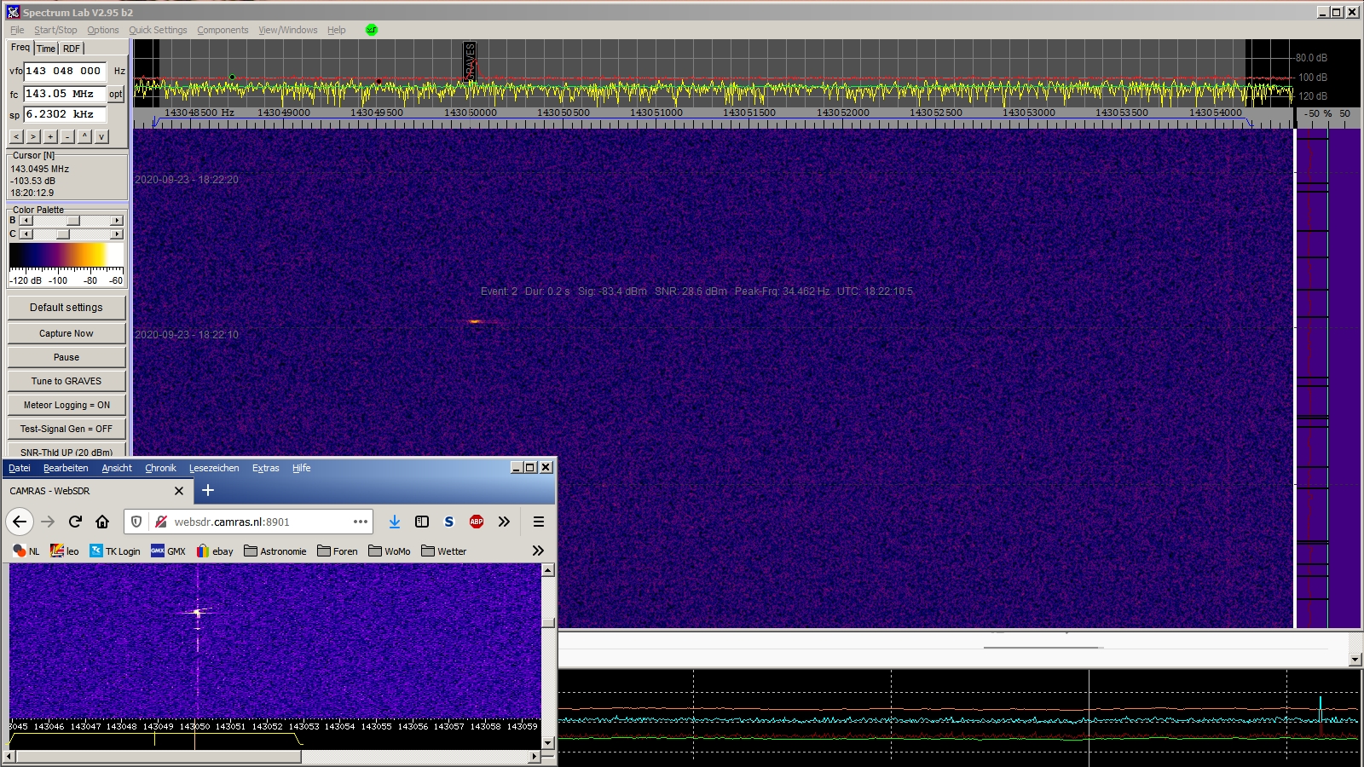Switch to the RDF tab

[x=72, y=49]
